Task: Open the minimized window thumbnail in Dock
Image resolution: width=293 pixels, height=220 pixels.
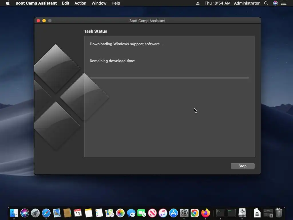Action: coord(268,213)
